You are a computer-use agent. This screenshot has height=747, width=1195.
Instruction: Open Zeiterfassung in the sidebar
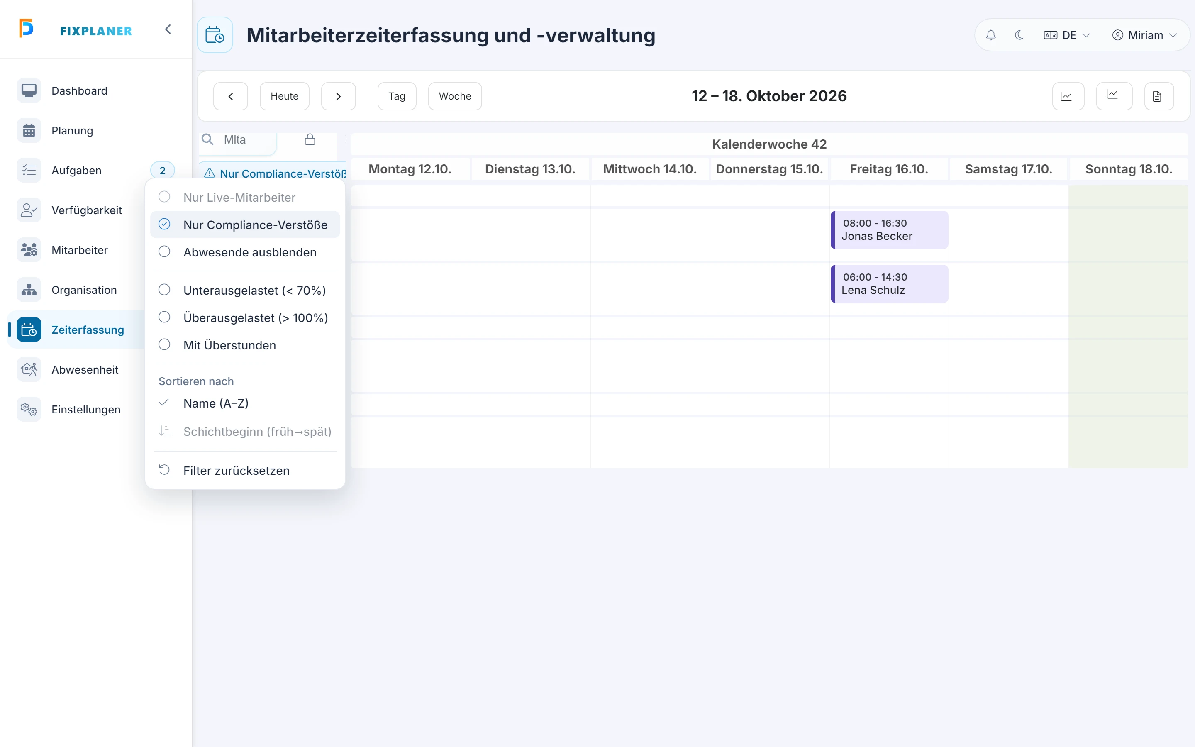click(96, 330)
